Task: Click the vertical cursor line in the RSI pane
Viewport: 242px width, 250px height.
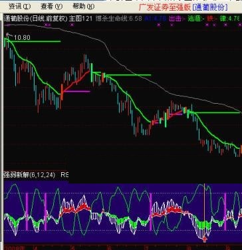Action: click(204, 210)
